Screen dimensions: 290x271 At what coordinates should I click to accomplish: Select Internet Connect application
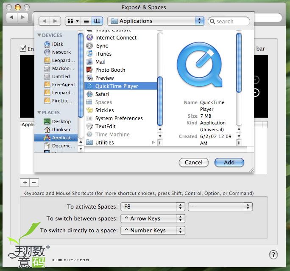112,38
